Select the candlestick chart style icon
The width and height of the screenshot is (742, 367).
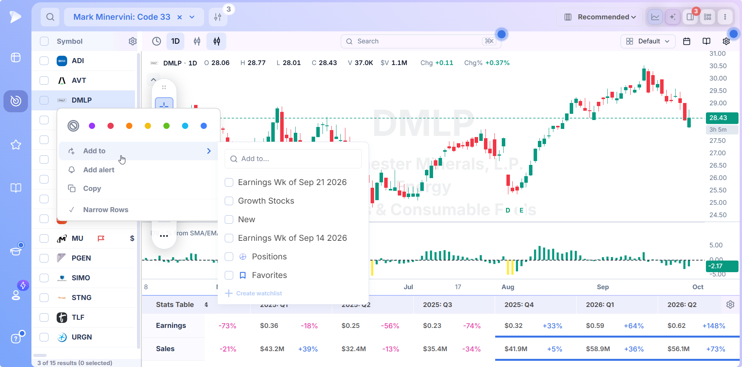(217, 41)
